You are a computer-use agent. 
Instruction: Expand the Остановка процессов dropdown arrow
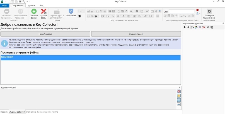point(11,18)
